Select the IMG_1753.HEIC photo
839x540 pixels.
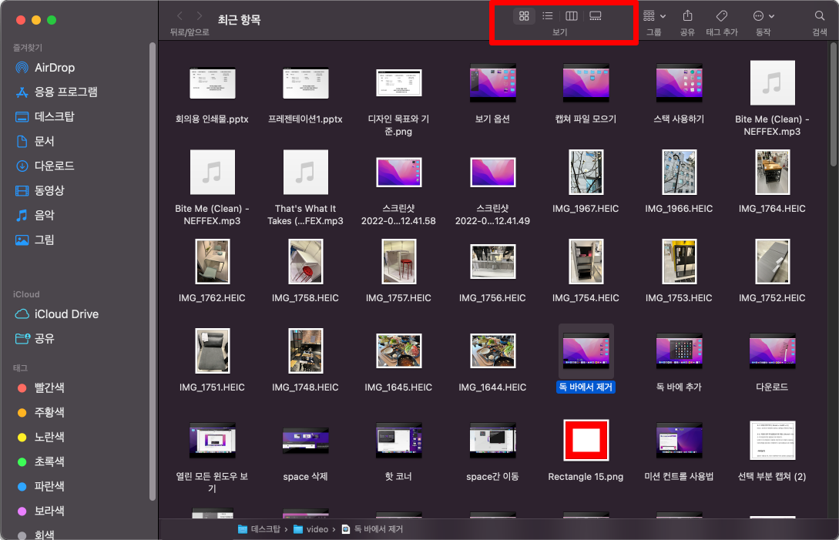click(x=679, y=262)
